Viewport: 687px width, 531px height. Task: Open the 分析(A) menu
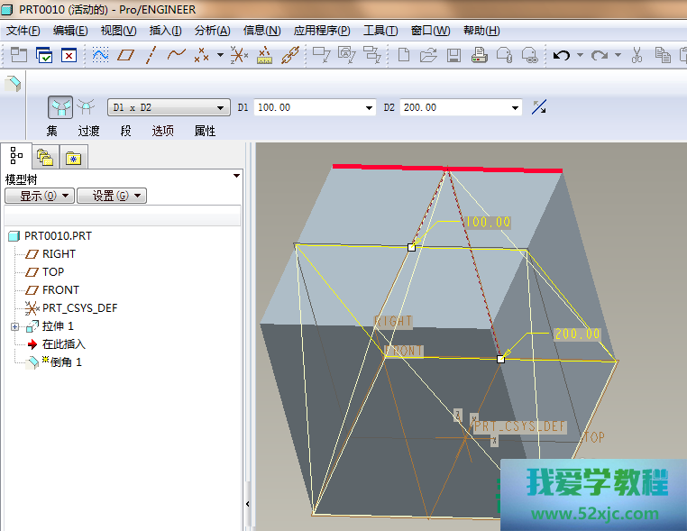(x=212, y=30)
